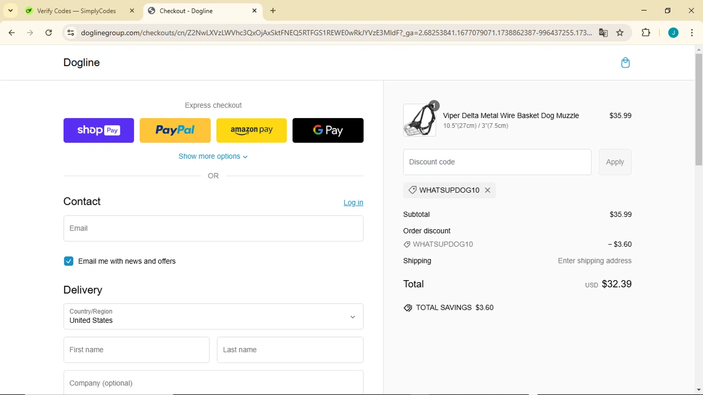Click the Apply discount button
Screen dimensions: 703x395
pyautogui.click(x=615, y=162)
